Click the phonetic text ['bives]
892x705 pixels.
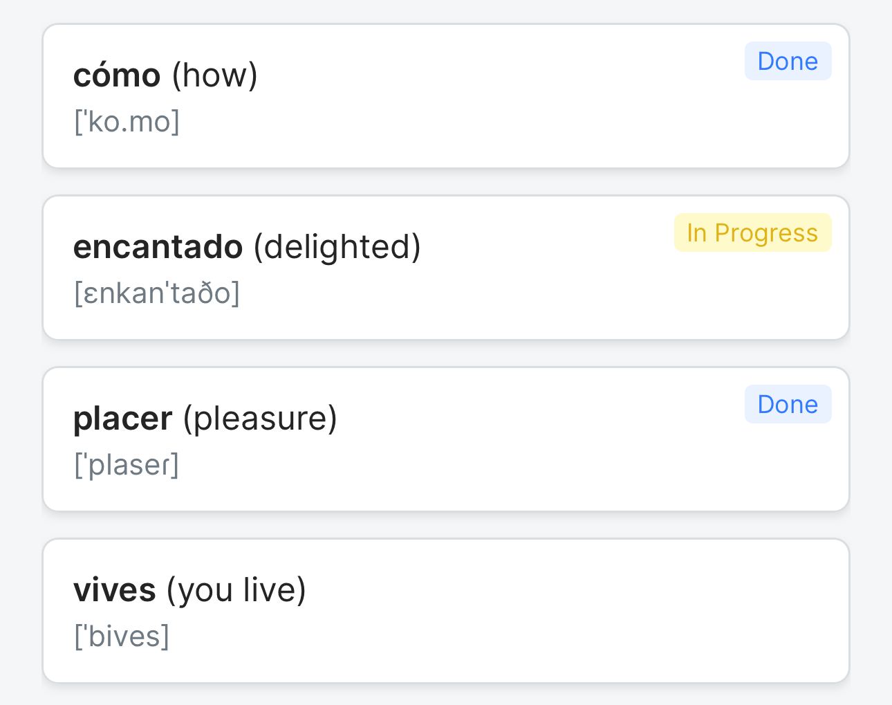(x=122, y=637)
